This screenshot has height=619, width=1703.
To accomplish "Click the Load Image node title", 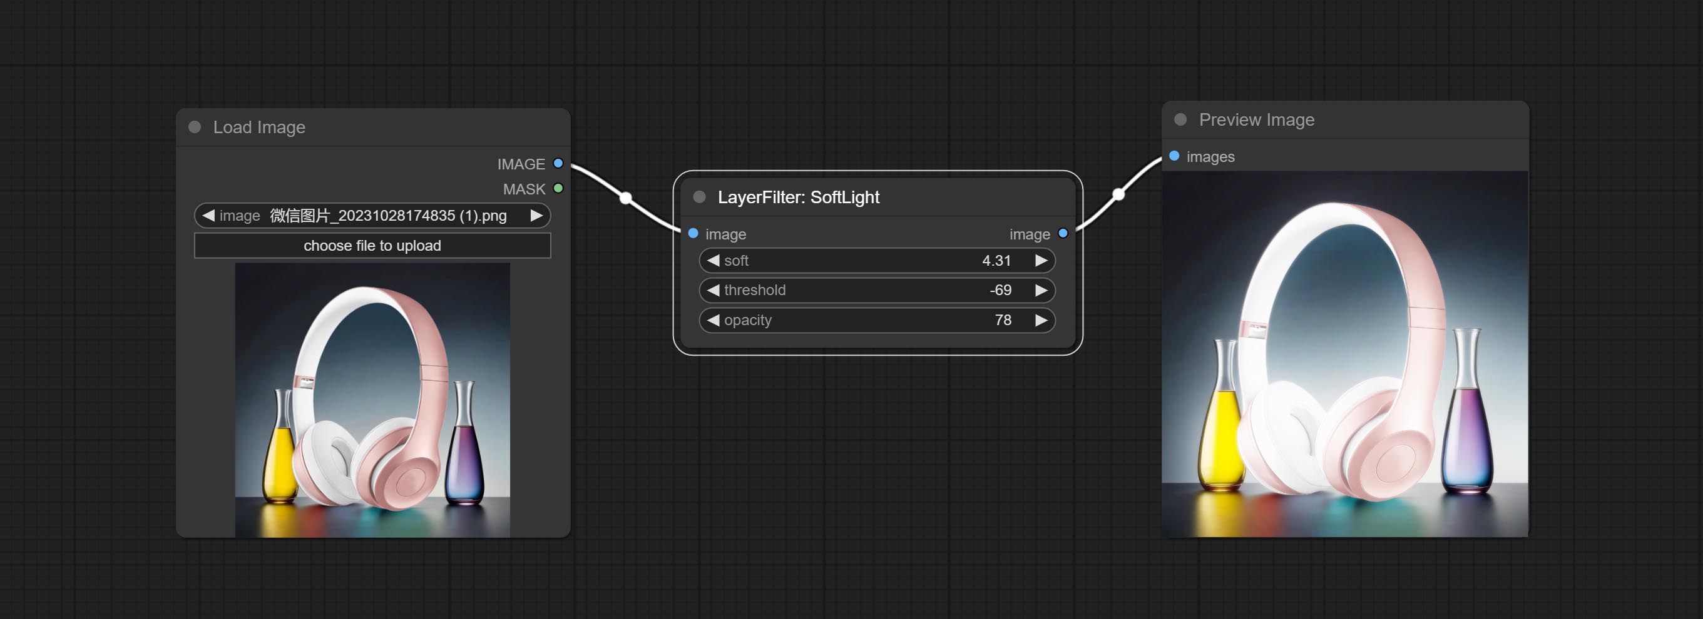I will (259, 127).
